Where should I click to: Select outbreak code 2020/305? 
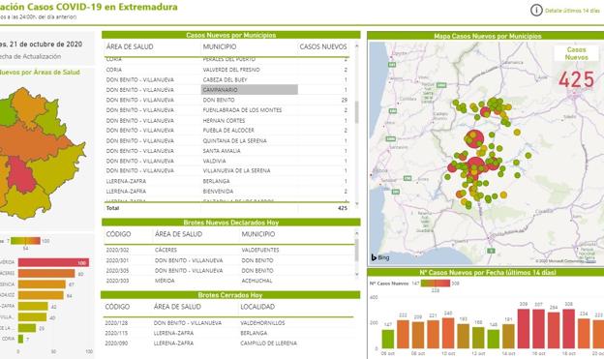(117, 271)
